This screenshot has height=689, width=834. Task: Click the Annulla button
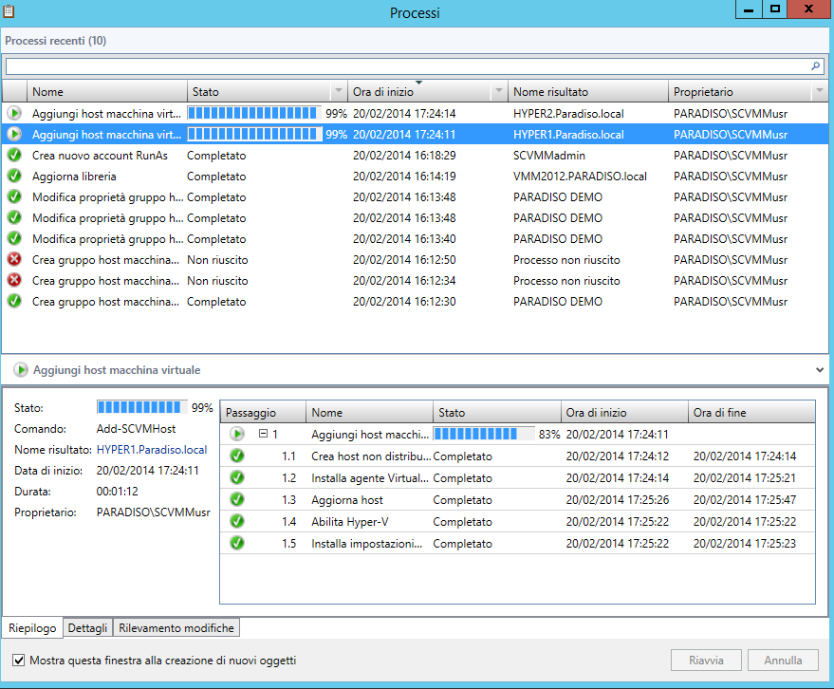(782, 660)
